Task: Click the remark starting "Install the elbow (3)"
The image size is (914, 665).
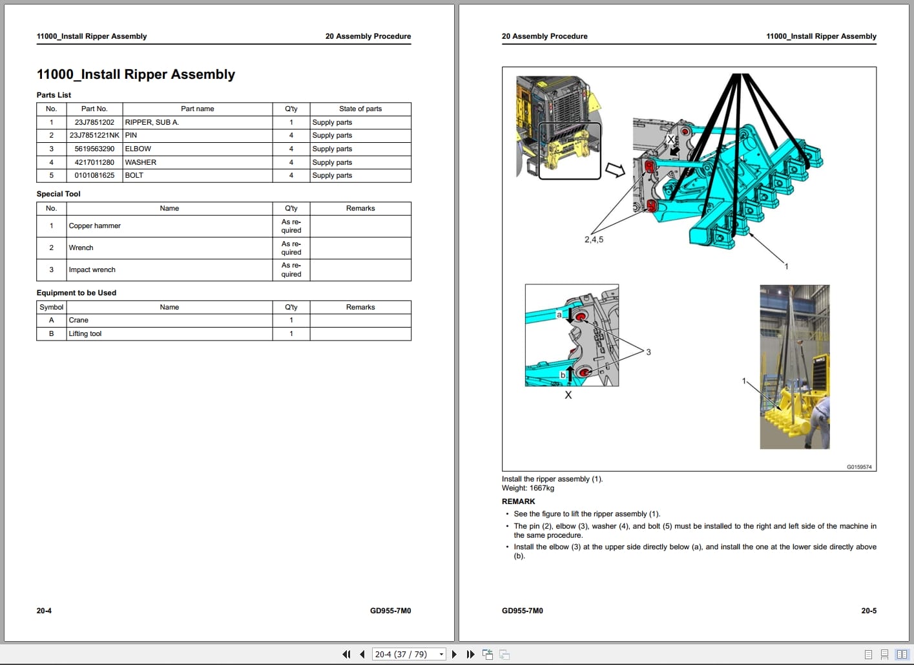Action: click(695, 551)
